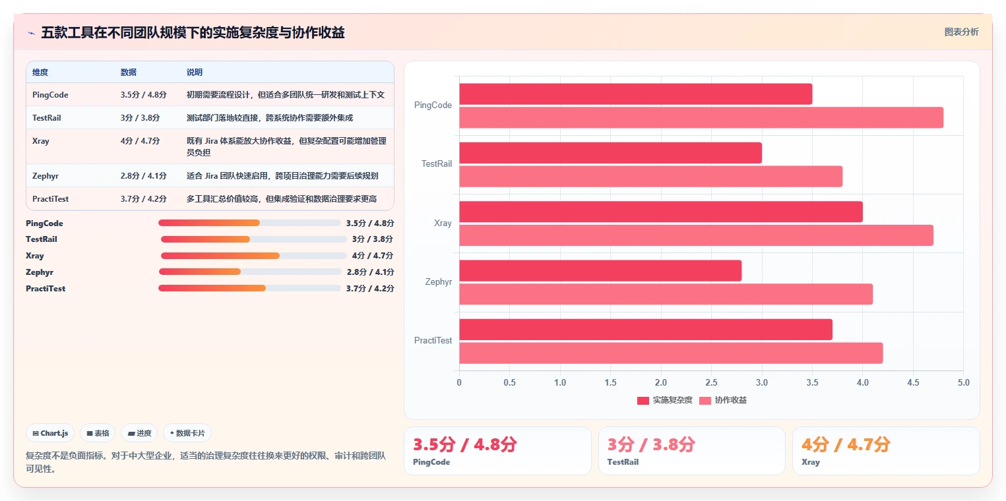Screen dimensions: 1006x501
Task: Click the Zephyr progress bar
Action: 251,272
